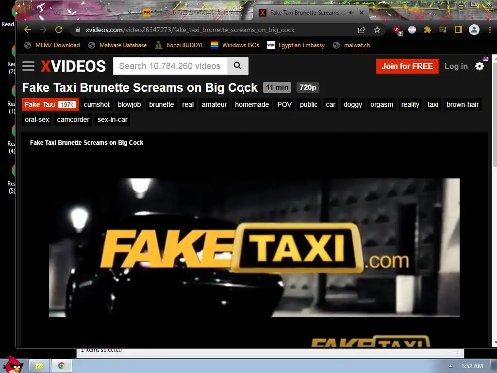Click the address bar URL
Viewport: 497px width, 373px height.
tap(190, 30)
